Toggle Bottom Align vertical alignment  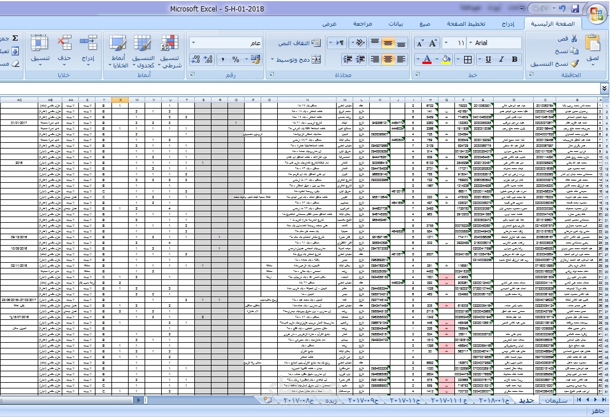click(x=401, y=42)
